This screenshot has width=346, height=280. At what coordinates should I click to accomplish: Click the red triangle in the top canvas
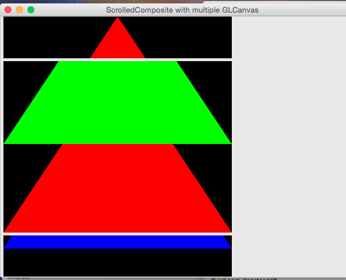tap(118, 43)
